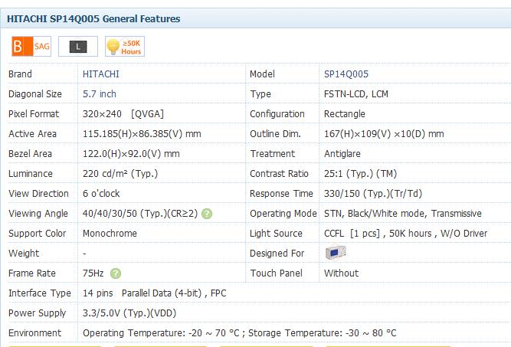This screenshot has height=347, width=511.
Task: Click the orange B SAG badge icon
Action: [31, 46]
